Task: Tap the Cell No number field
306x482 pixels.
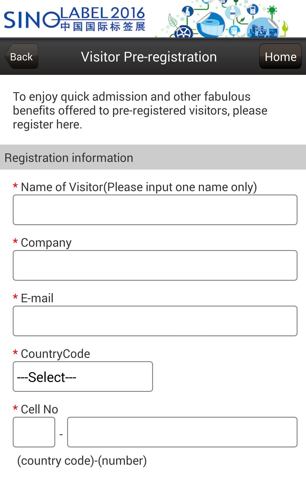Action: [x=182, y=432]
